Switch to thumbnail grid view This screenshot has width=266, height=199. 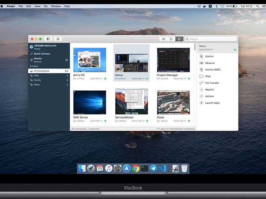click(x=179, y=39)
